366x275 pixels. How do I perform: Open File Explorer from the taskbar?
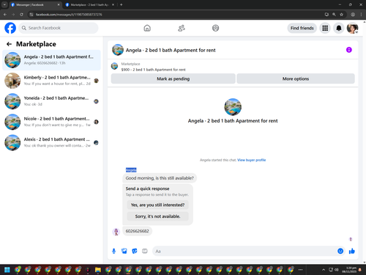click(98, 270)
